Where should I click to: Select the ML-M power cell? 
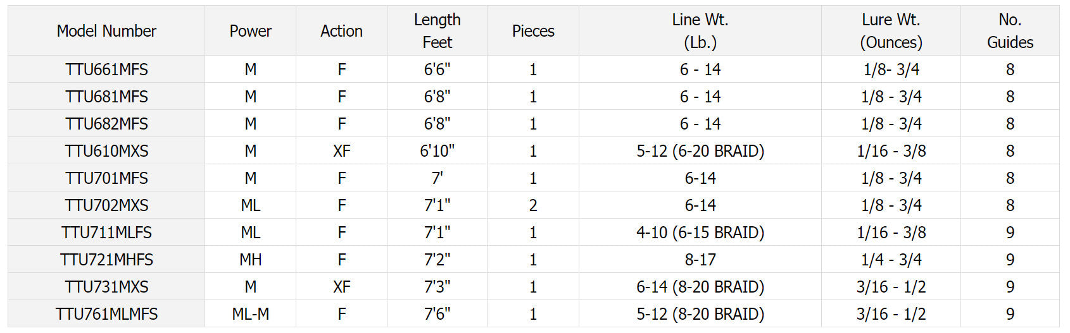(250, 314)
